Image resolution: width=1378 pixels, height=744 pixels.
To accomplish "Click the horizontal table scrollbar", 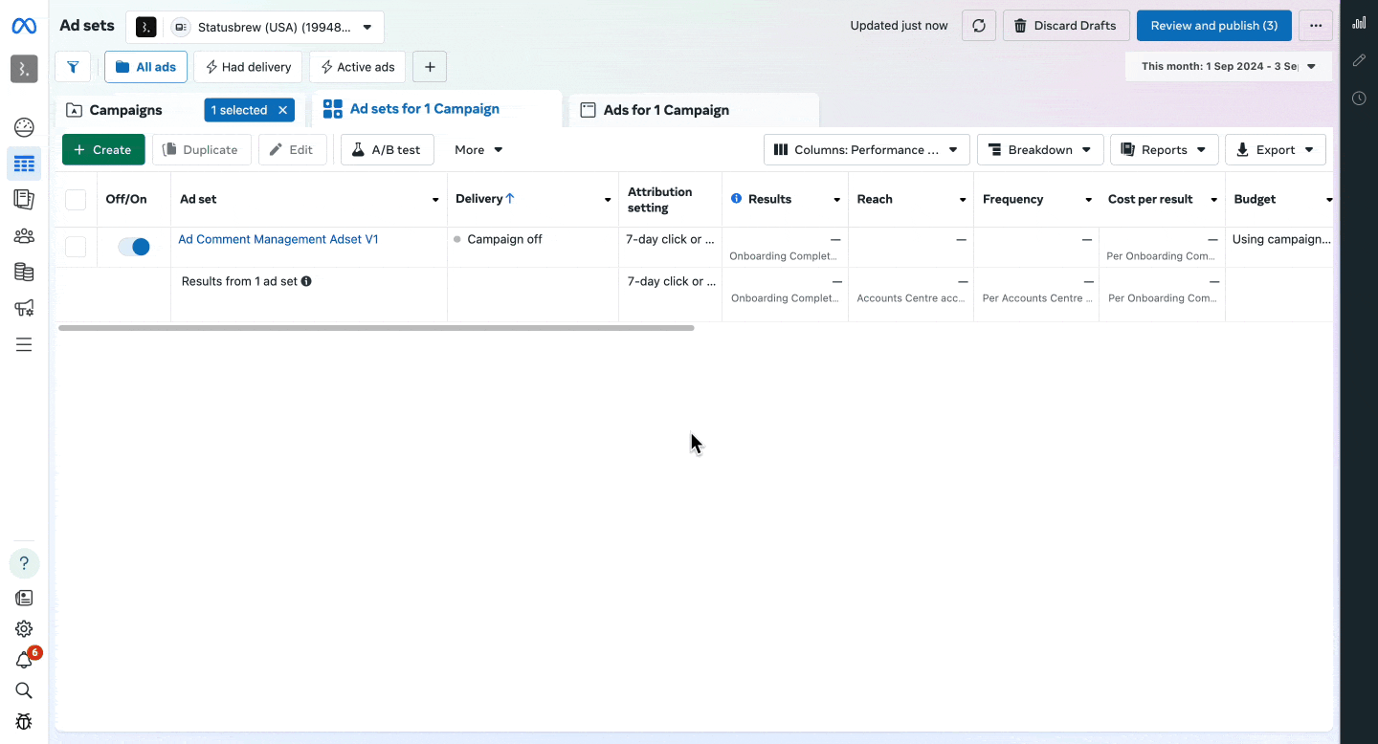I will point(375,328).
